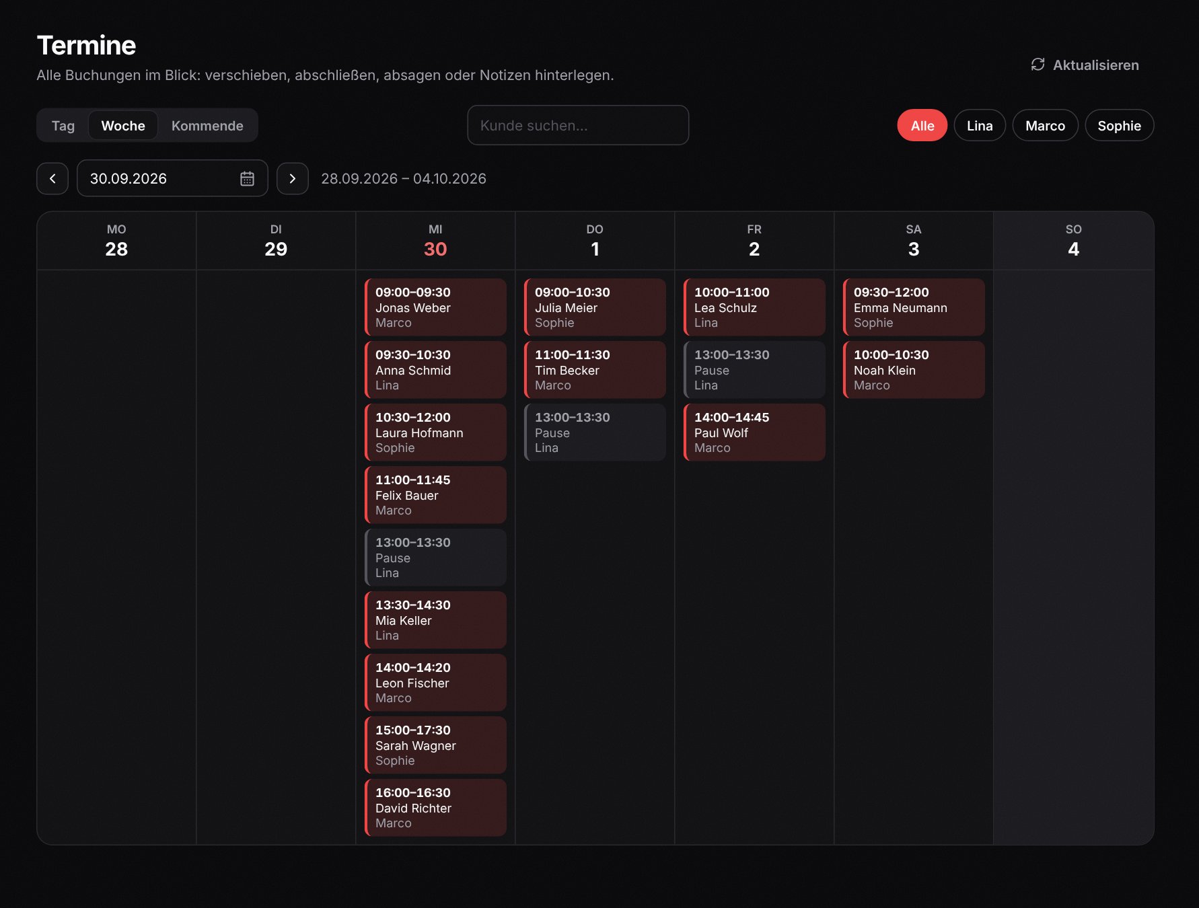Filter appointments by Lina
This screenshot has height=908, width=1199.
pyautogui.click(x=980, y=126)
